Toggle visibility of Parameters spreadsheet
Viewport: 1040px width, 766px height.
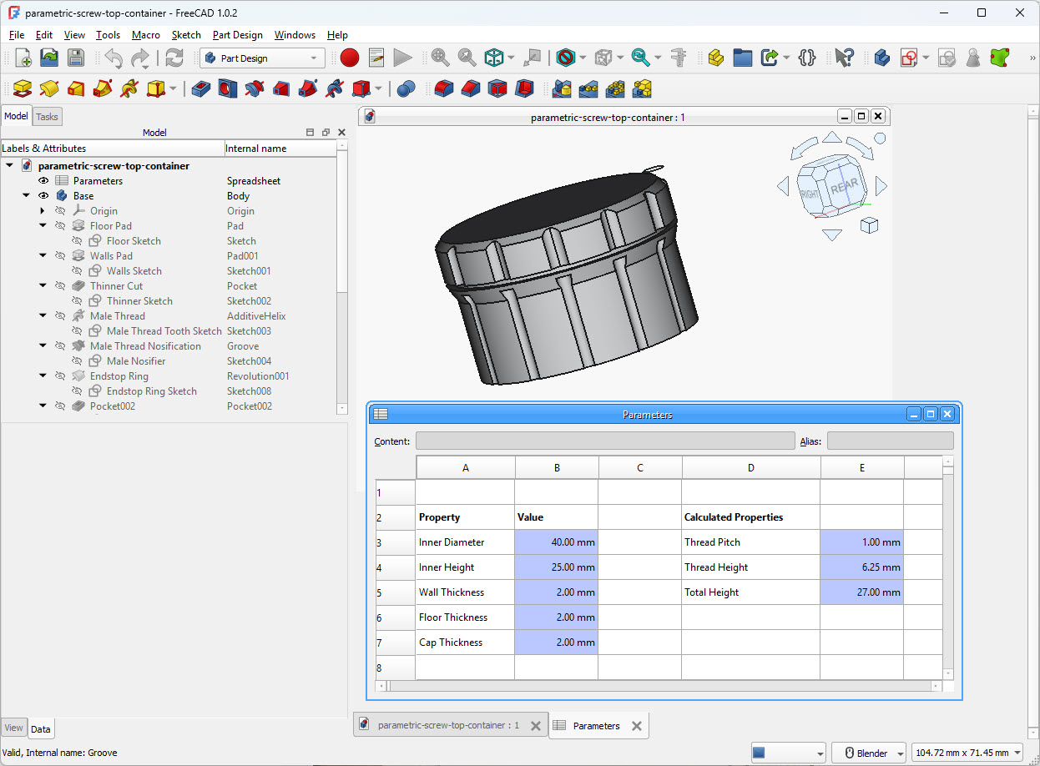(43, 181)
